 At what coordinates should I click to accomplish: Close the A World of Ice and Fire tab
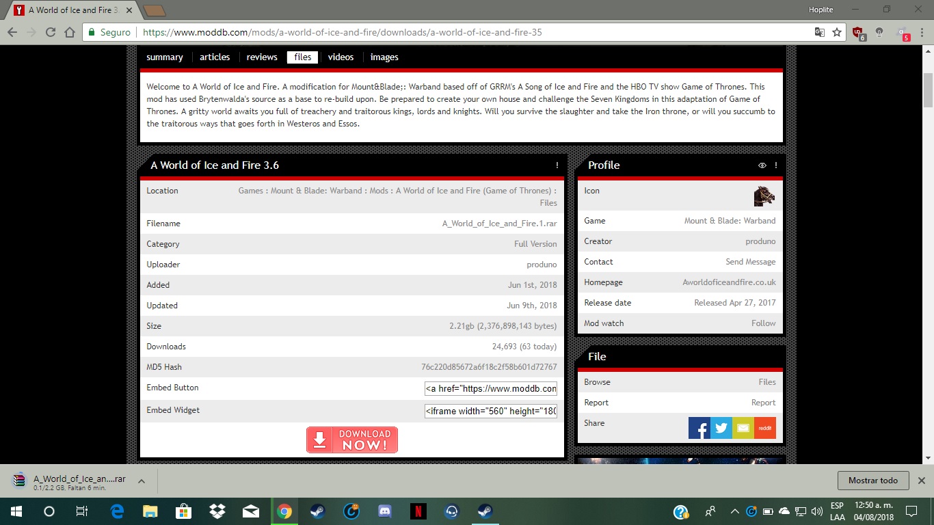[x=129, y=10]
